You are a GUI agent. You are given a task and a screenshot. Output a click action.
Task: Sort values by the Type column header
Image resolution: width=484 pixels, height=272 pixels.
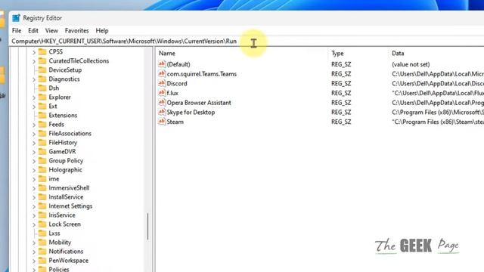coord(337,54)
